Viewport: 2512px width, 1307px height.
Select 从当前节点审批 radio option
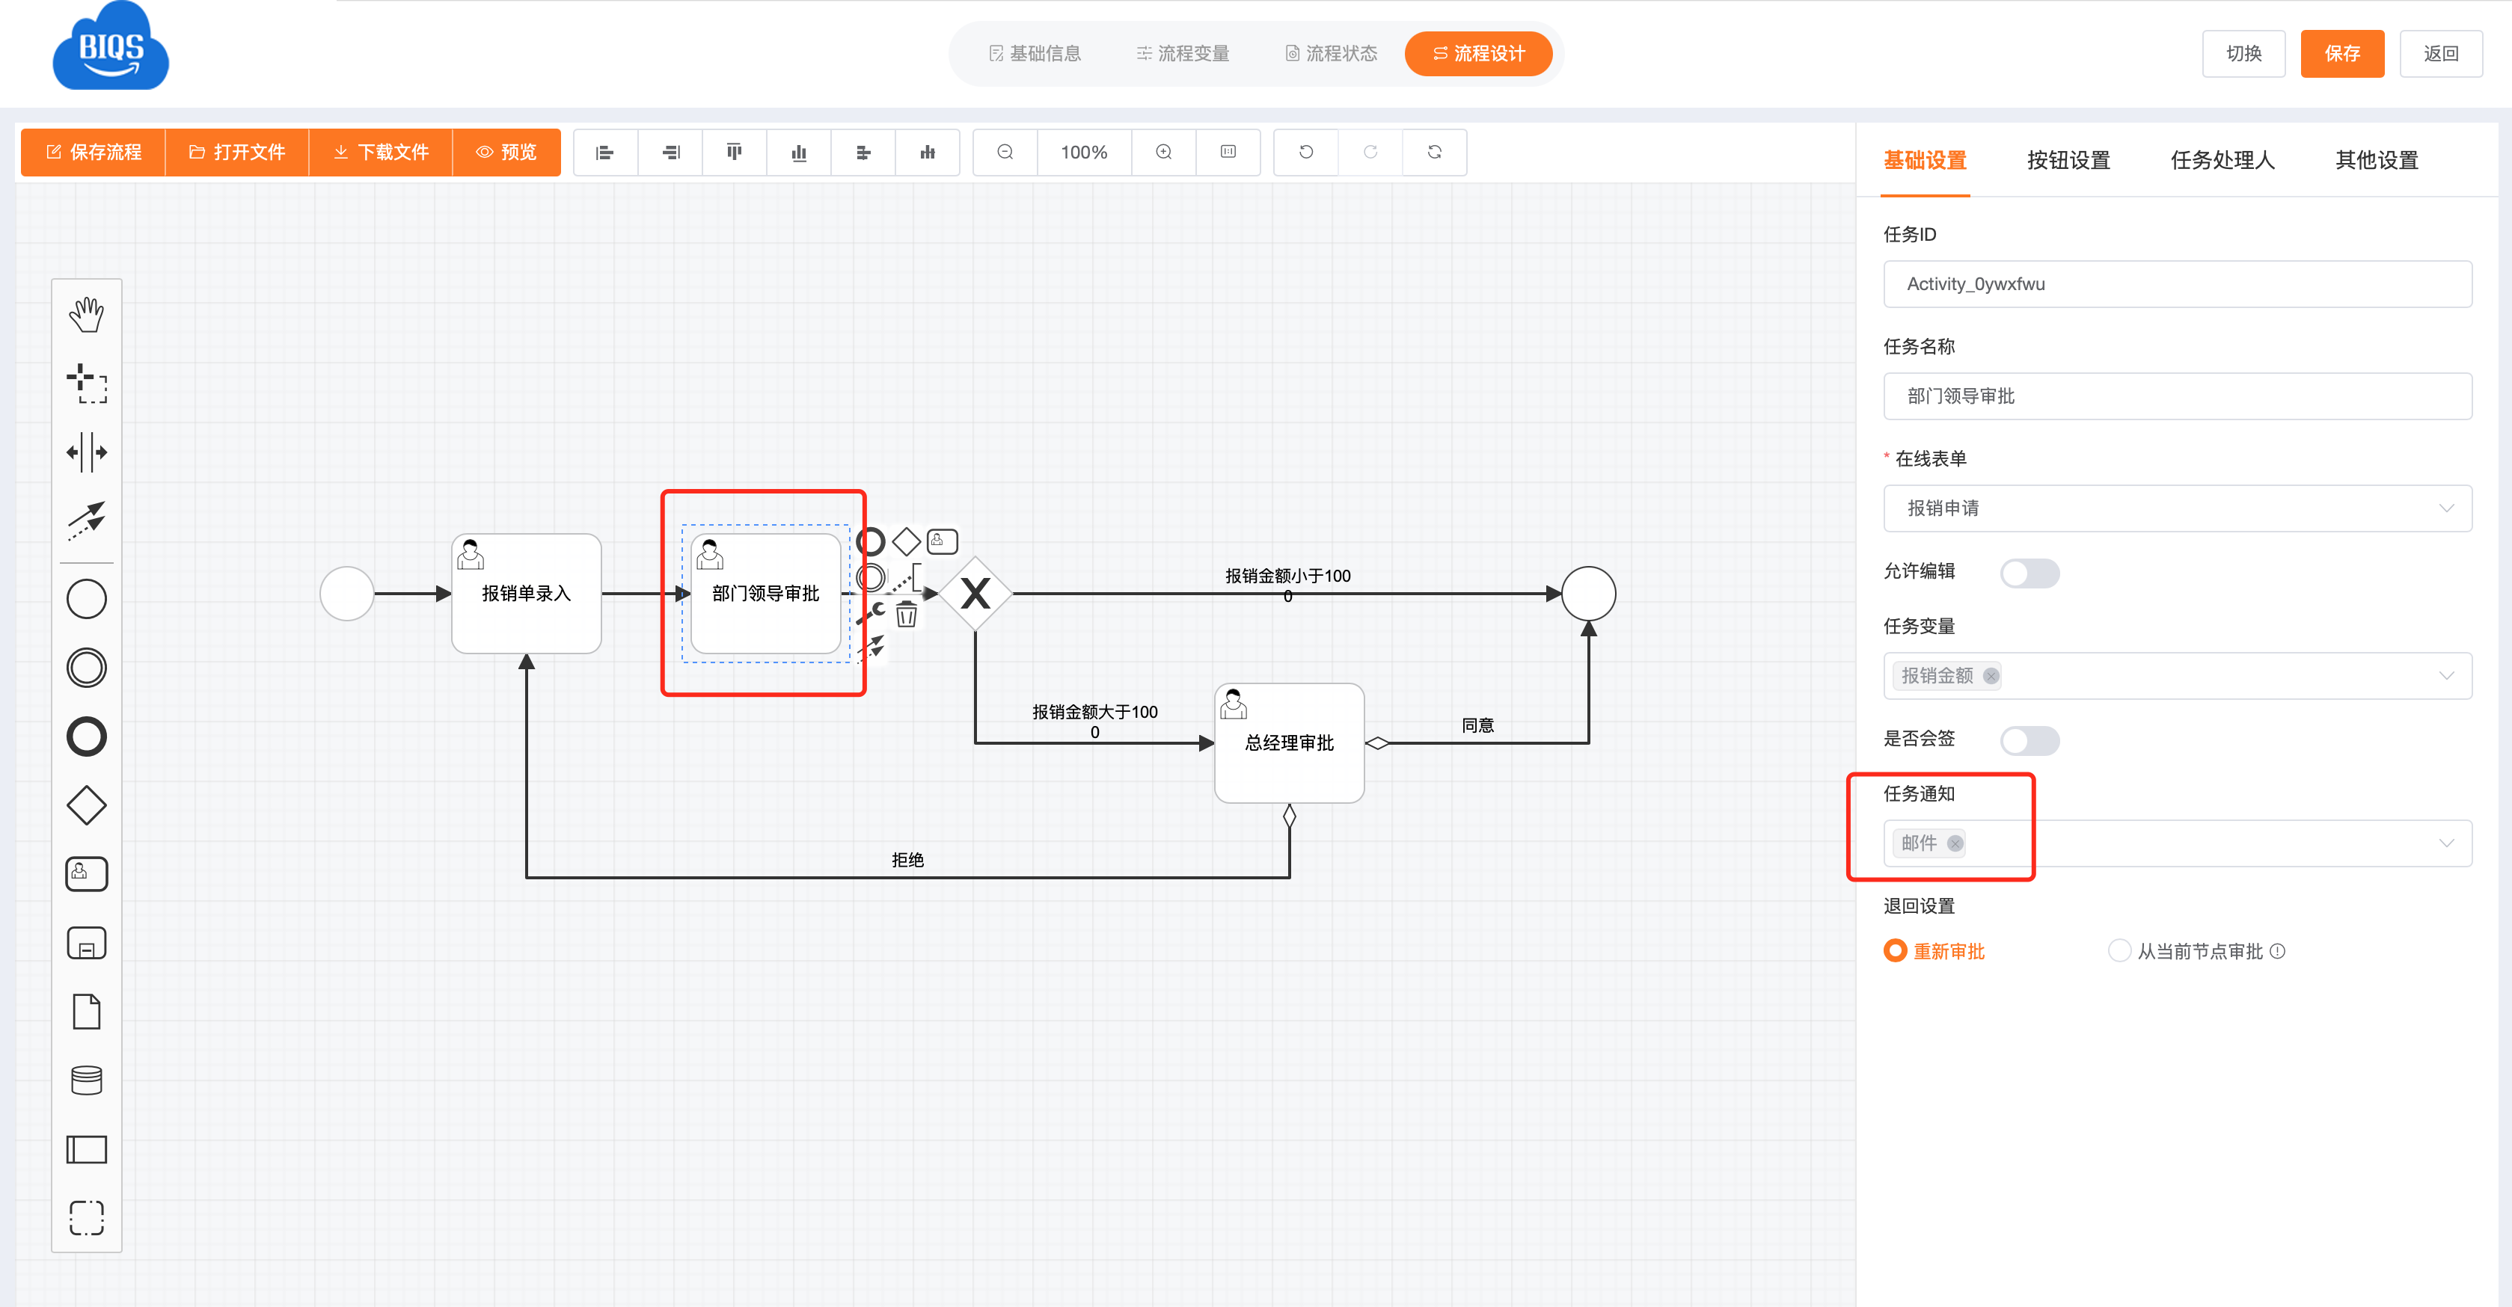click(x=2119, y=950)
